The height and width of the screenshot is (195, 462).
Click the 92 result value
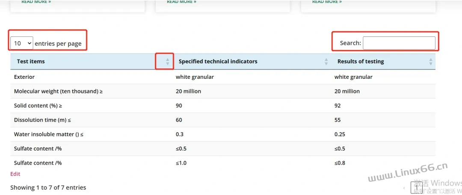(x=338, y=105)
